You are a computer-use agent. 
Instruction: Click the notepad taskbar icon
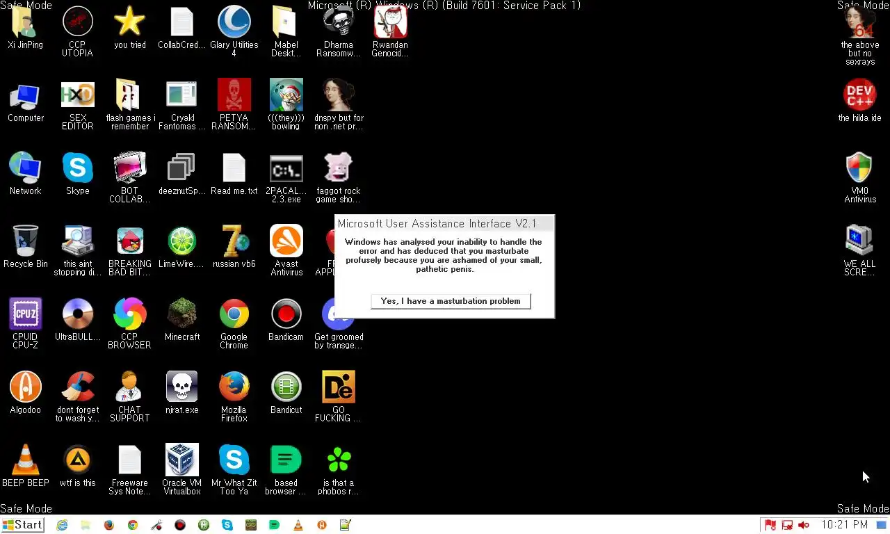click(346, 525)
